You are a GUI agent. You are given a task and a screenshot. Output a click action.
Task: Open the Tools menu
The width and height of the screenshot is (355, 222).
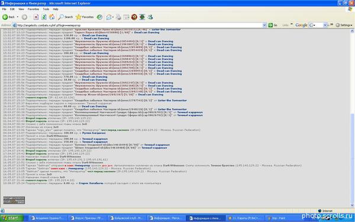46,9
